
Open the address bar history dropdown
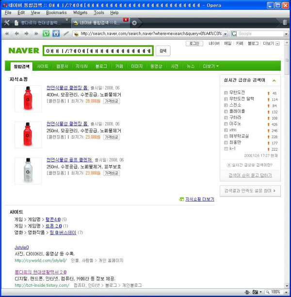click(x=225, y=34)
